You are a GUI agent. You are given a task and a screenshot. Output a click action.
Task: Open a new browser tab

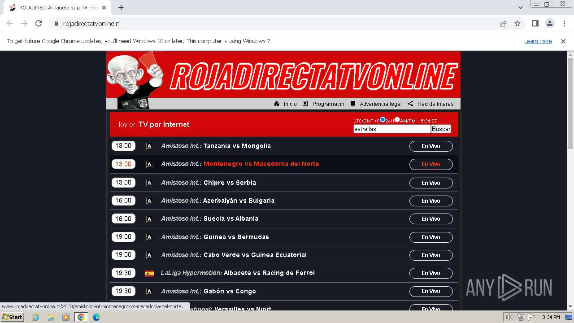point(121,8)
